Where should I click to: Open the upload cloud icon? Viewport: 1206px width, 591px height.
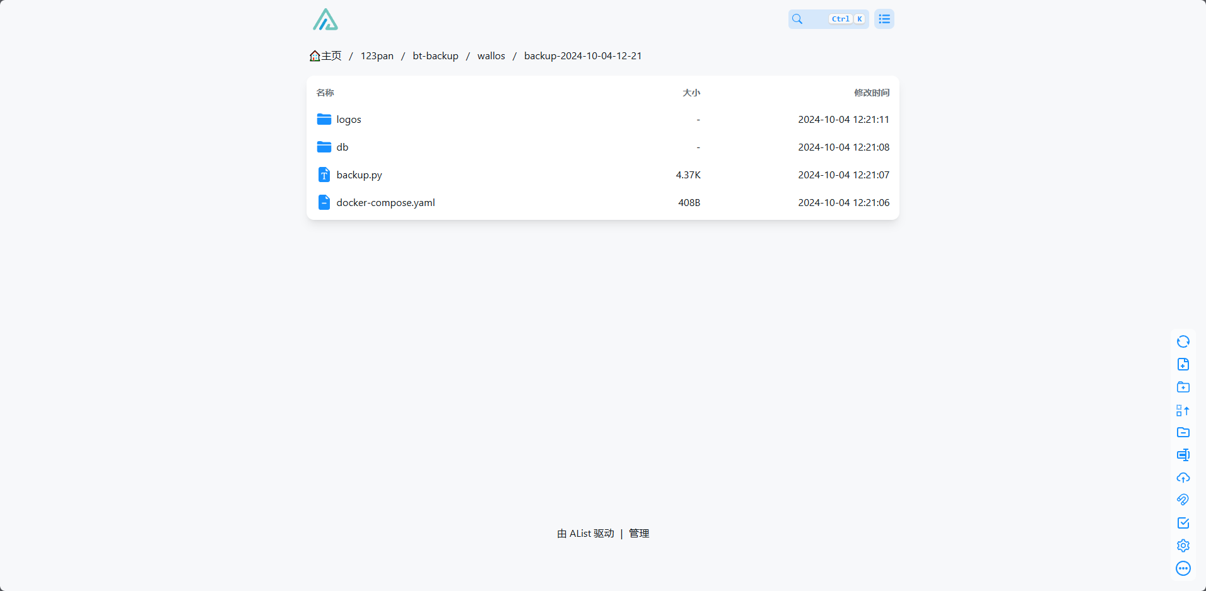(1183, 478)
